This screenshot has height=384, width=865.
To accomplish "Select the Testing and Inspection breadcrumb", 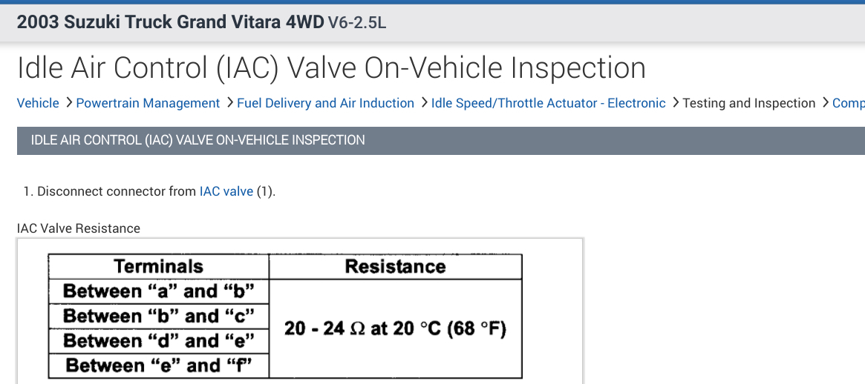I will point(748,103).
